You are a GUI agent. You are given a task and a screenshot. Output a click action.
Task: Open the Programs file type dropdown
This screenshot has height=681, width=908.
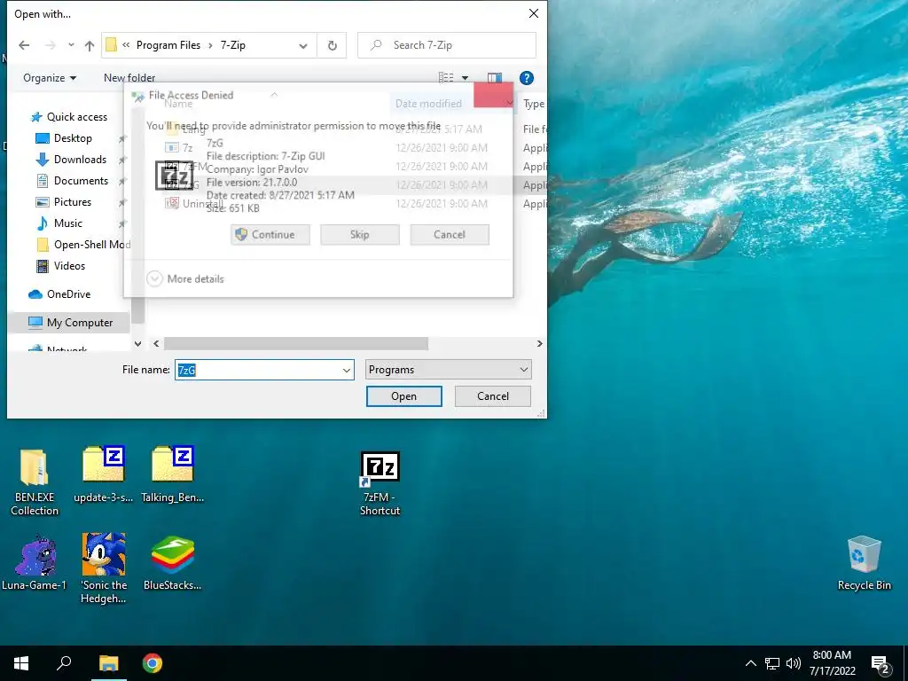point(448,370)
